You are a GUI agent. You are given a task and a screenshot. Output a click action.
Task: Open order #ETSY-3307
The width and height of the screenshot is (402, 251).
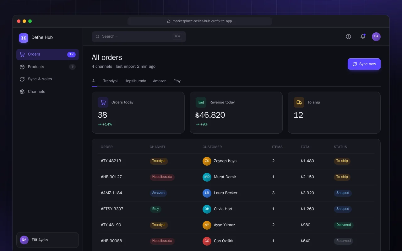(112, 209)
